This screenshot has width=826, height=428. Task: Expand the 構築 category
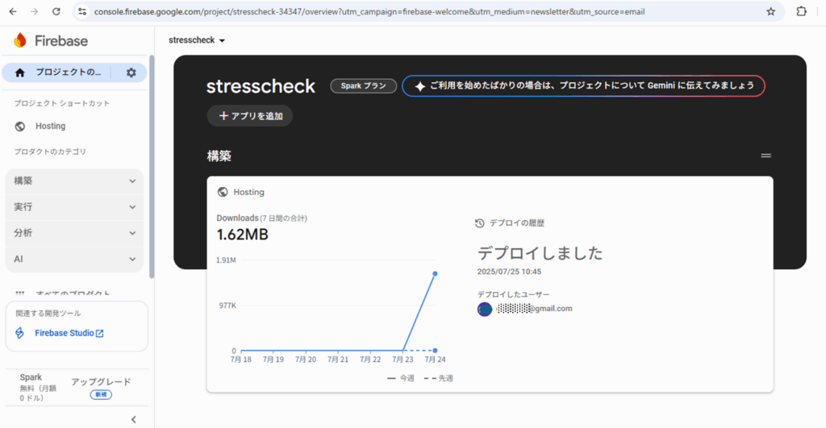[x=74, y=181]
